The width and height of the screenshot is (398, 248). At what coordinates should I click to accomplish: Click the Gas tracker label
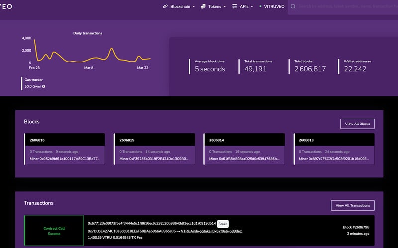pos(33,80)
